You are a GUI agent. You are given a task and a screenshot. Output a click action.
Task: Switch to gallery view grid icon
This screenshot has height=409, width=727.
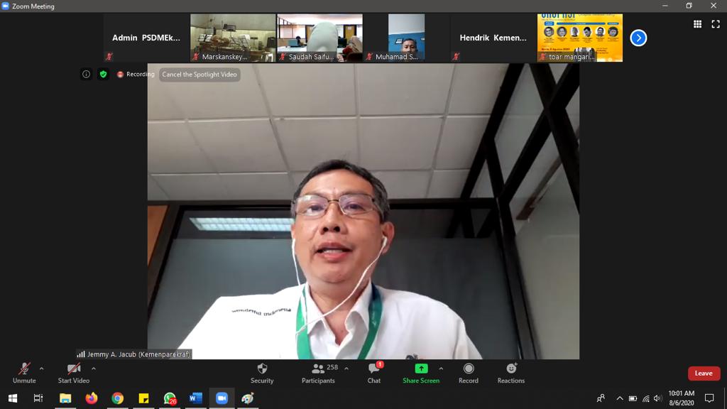click(697, 24)
